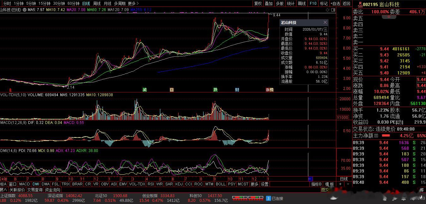The height and width of the screenshot is (204, 426).
Task: Add stock to 自选 watchlist
Action: coord(335,3)
